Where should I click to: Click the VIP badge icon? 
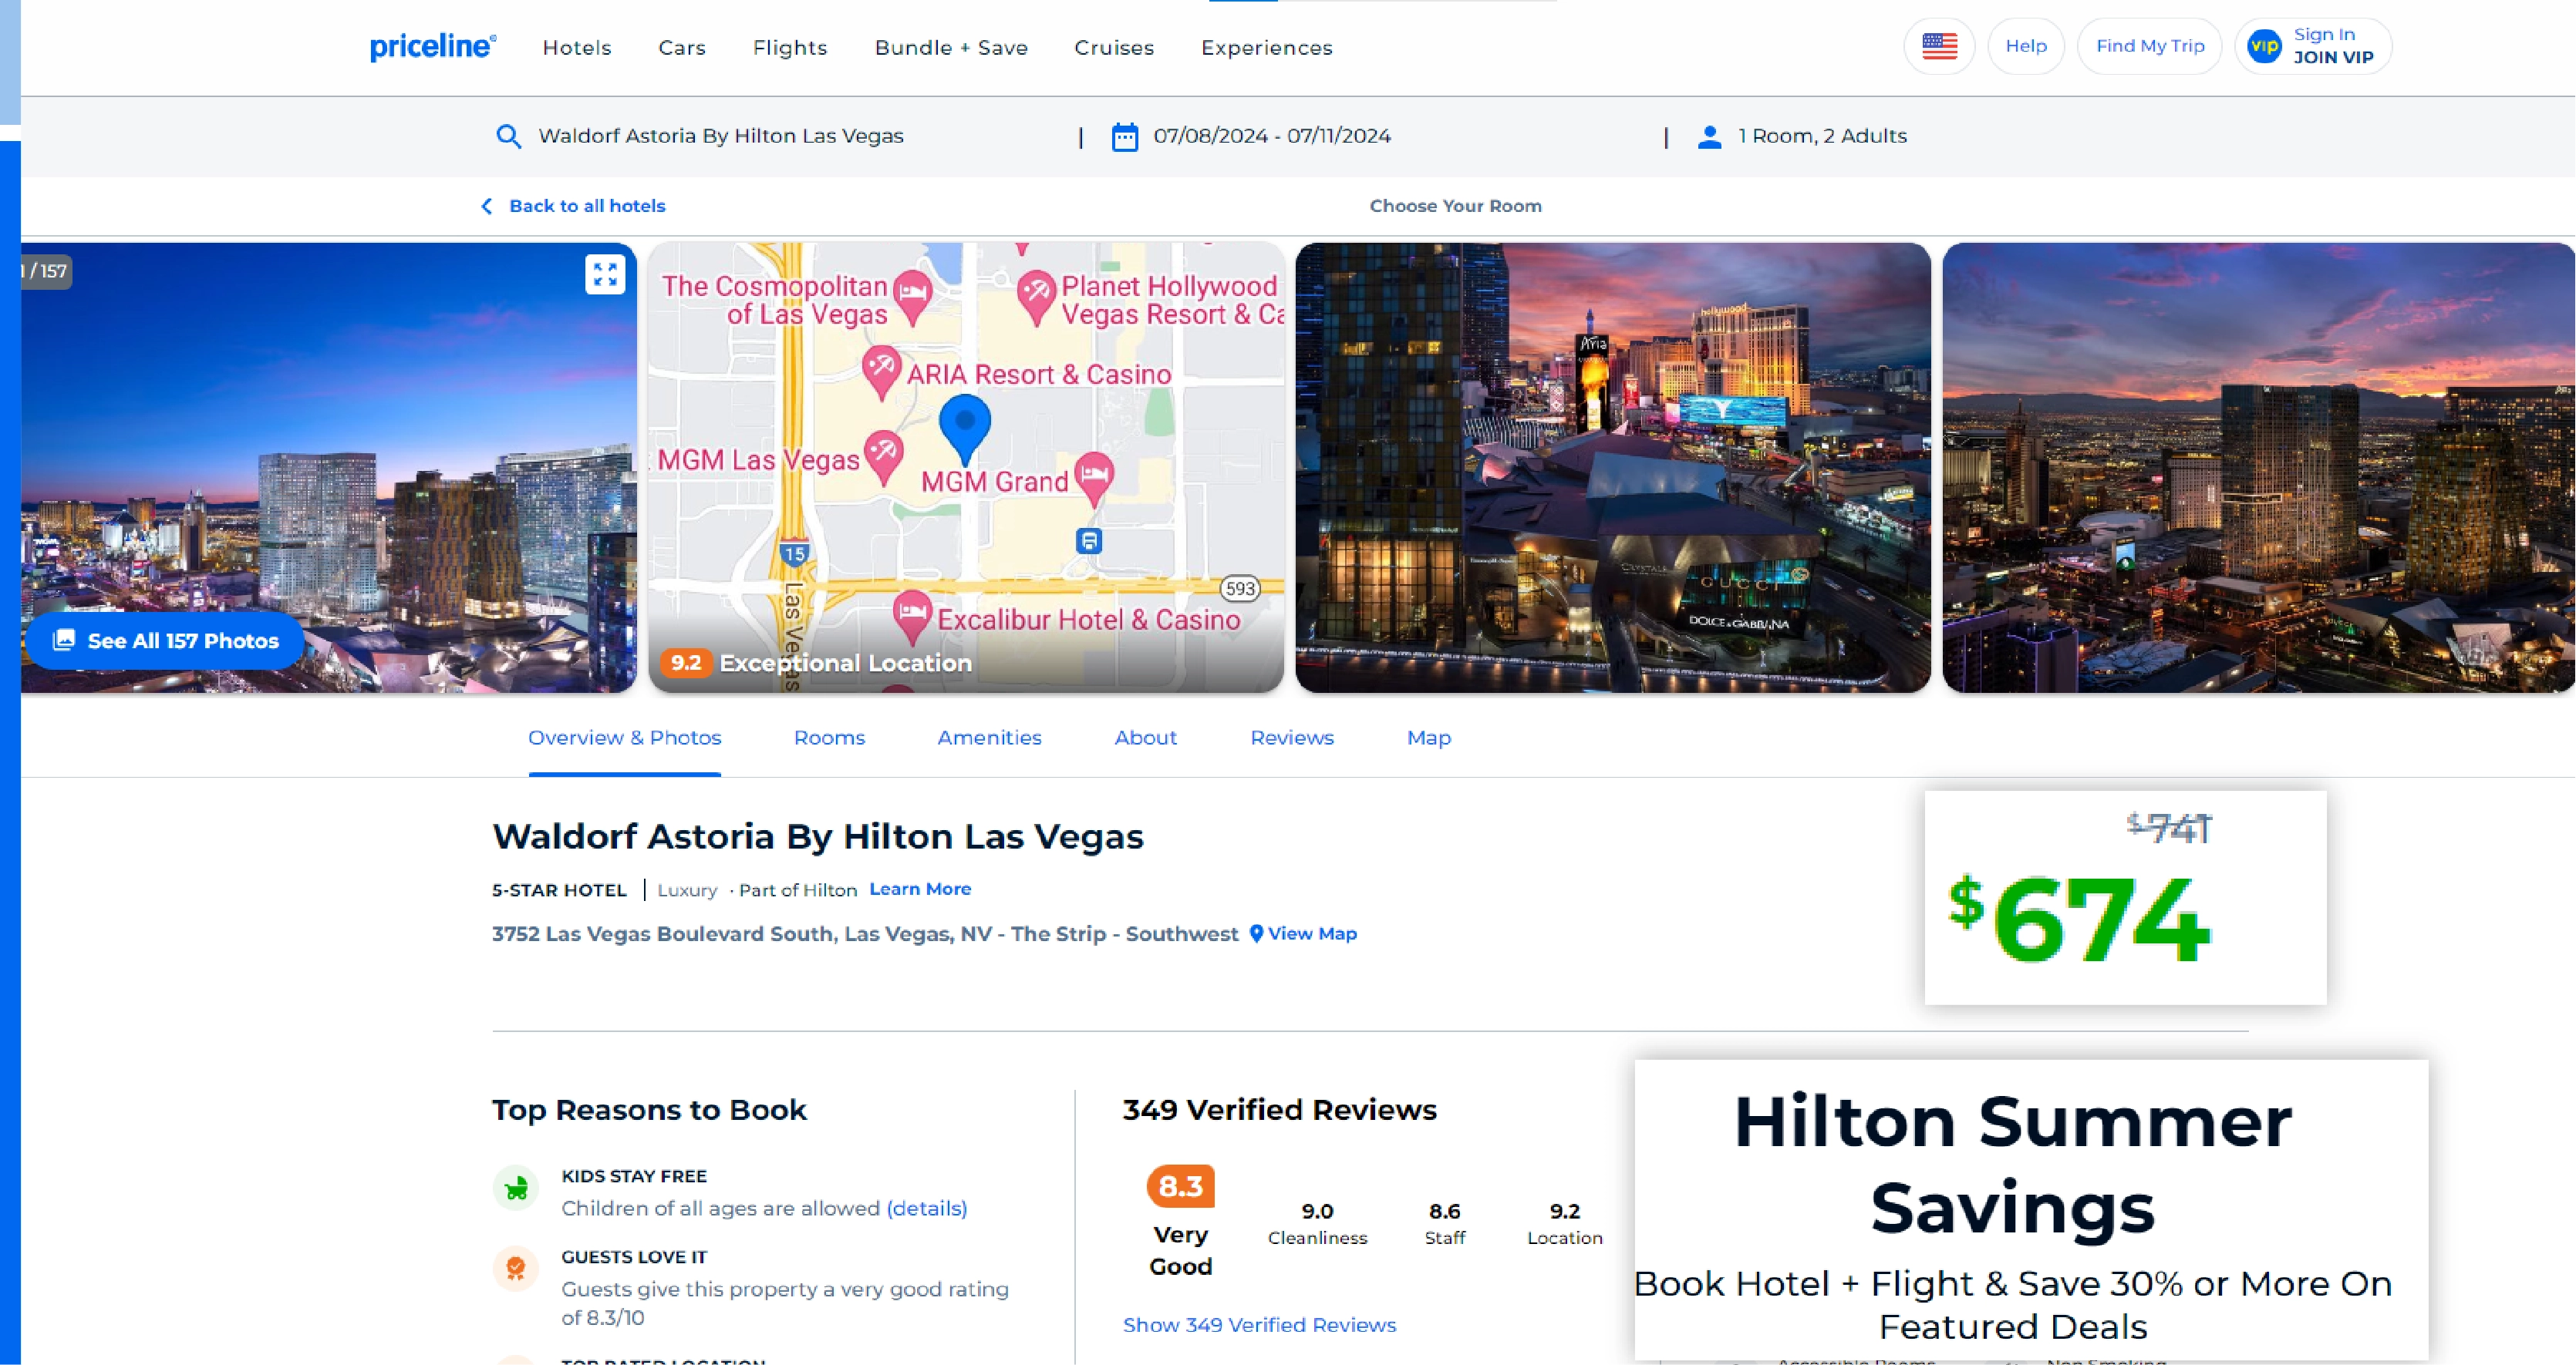[2264, 46]
